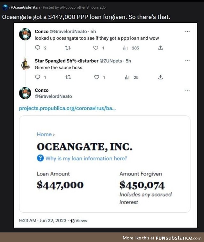Screen dimensions: 204x242
Task: Click the reply icon on Conzo's first tweet
Action: point(38,48)
